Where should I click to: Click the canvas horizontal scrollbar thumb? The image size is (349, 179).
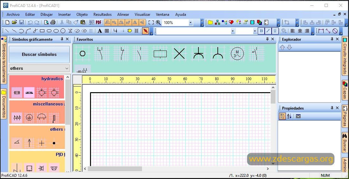point(115,169)
